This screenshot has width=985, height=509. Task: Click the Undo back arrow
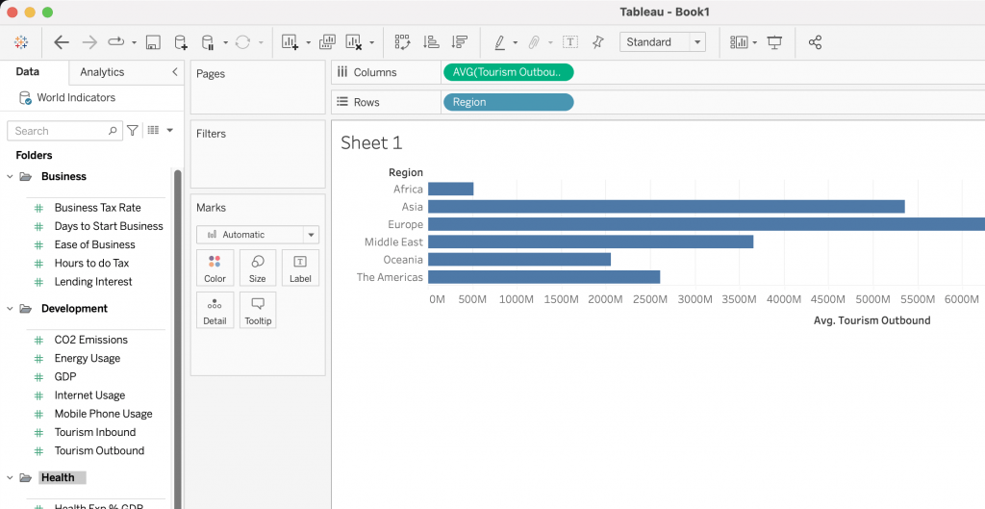[x=62, y=42]
